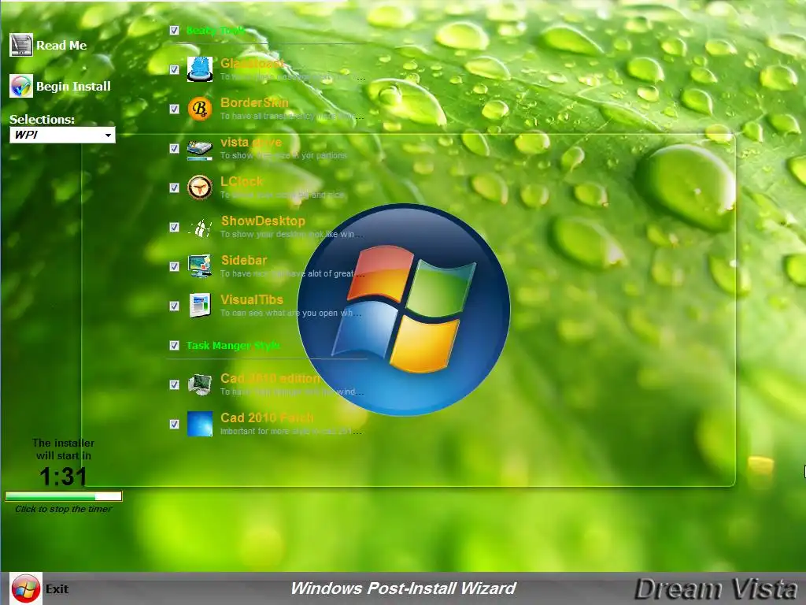Select the Glasstoast entry name
This screenshot has width=806, height=605.
click(252, 63)
